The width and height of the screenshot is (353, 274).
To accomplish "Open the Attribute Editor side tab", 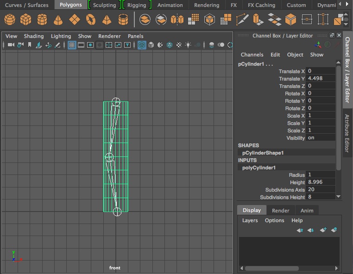I will (347, 133).
